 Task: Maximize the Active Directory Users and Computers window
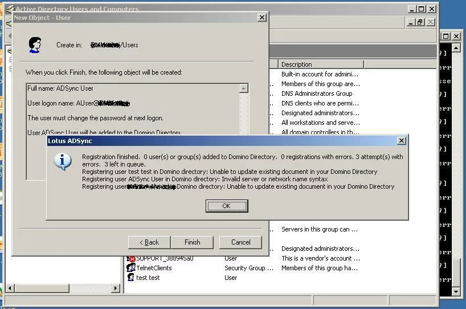coord(421,9)
